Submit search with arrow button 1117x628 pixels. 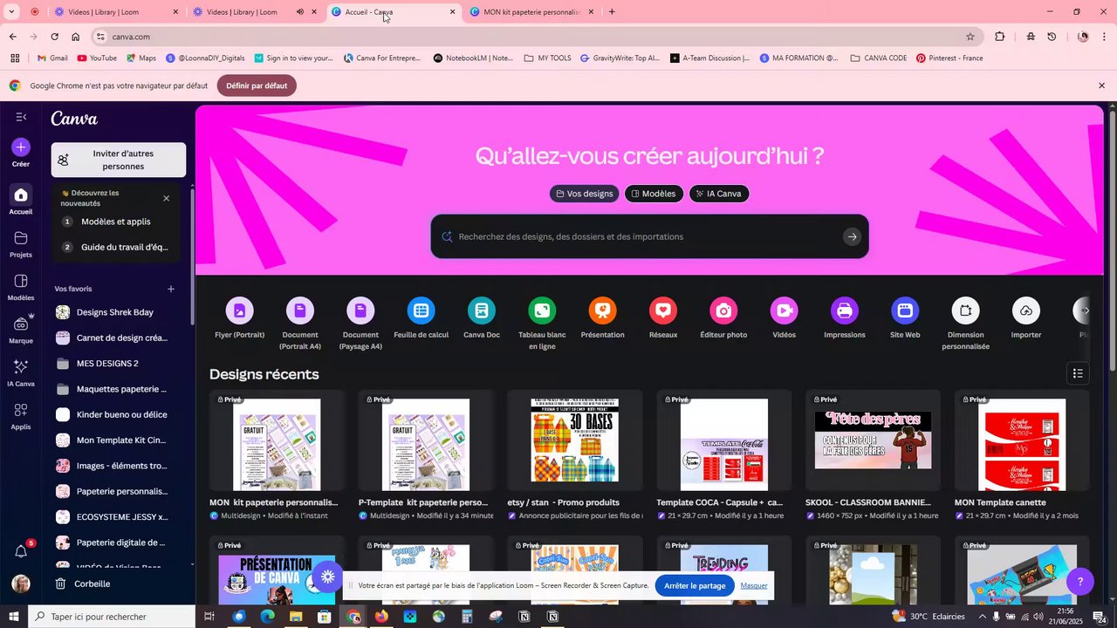852,236
